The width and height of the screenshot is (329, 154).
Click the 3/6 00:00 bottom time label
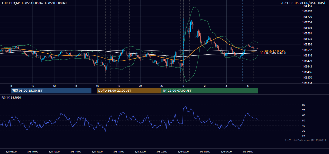point(183,152)
